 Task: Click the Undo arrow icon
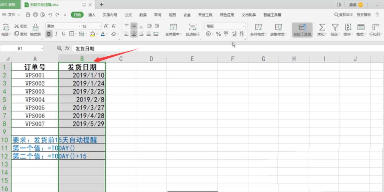pos(50,15)
